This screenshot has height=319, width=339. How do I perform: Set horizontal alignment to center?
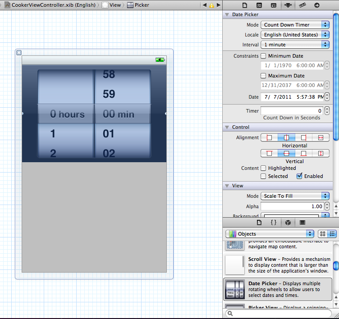coord(286,137)
